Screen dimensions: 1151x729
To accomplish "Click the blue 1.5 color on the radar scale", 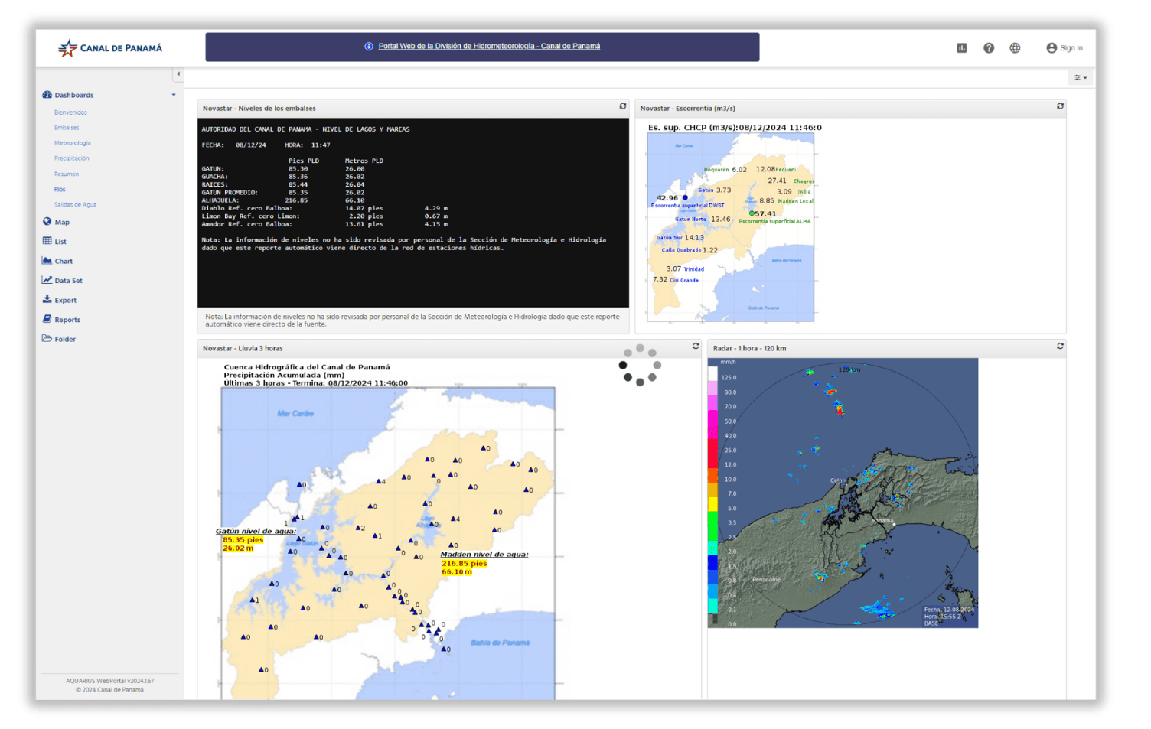I will 712,562.
